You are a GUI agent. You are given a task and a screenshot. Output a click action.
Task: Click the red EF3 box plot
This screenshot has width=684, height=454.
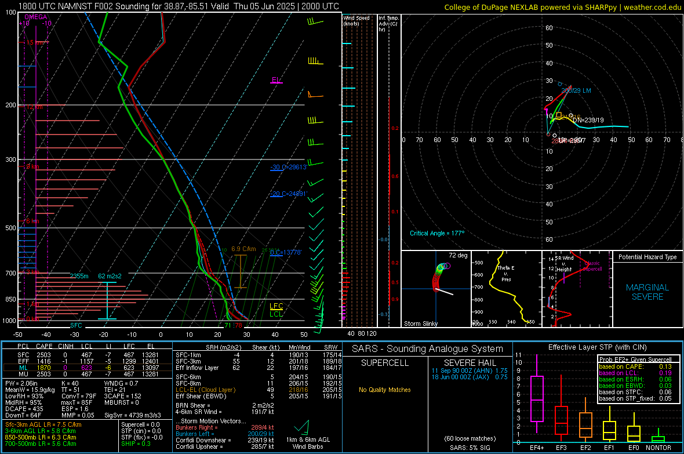coord(561,408)
